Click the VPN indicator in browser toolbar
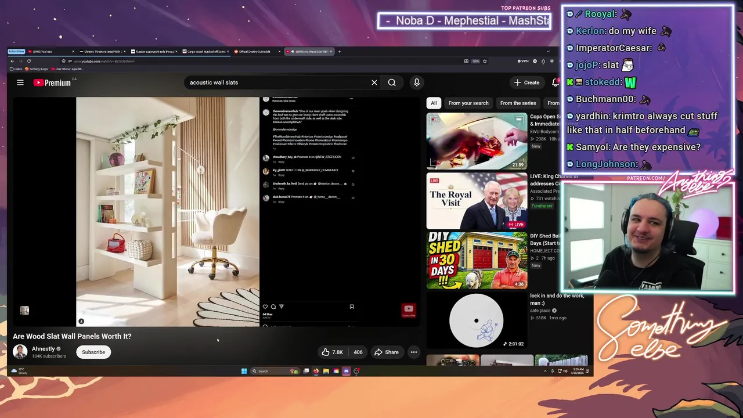The height and width of the screenshot is (418, 743). (523, 61)
